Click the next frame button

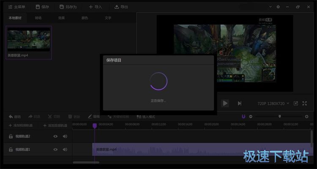click(239, 103)
